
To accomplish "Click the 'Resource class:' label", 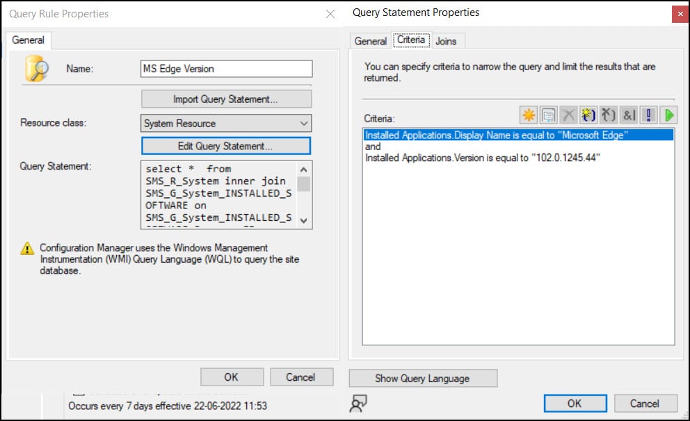I will (x=53, y=122).
